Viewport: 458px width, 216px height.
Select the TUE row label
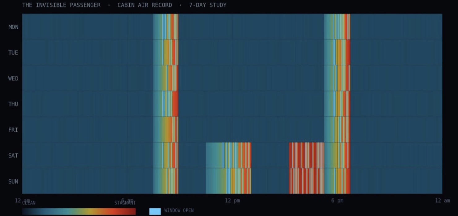13,53
